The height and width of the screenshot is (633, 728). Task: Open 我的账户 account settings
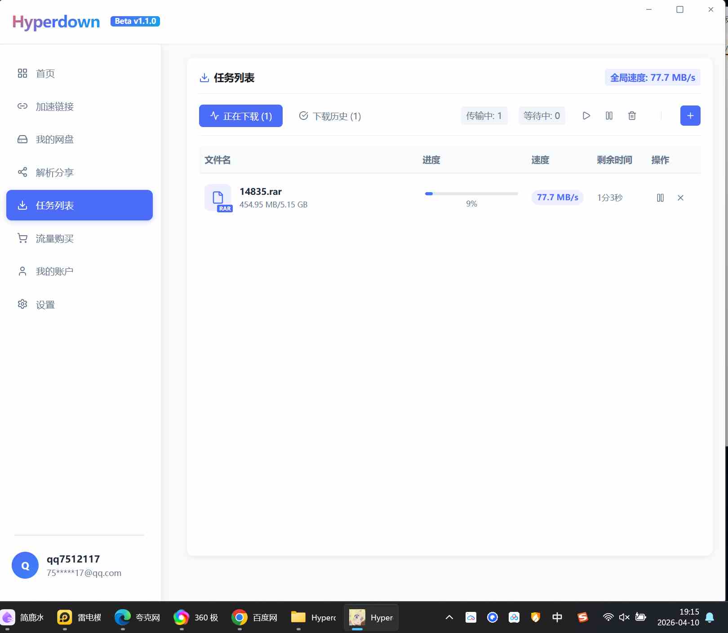[54, 271]
